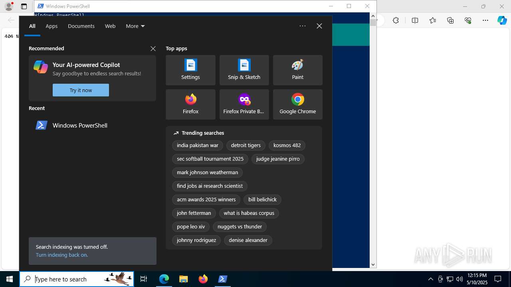Open Edge Extensions icon

click(x=396, y=20)
